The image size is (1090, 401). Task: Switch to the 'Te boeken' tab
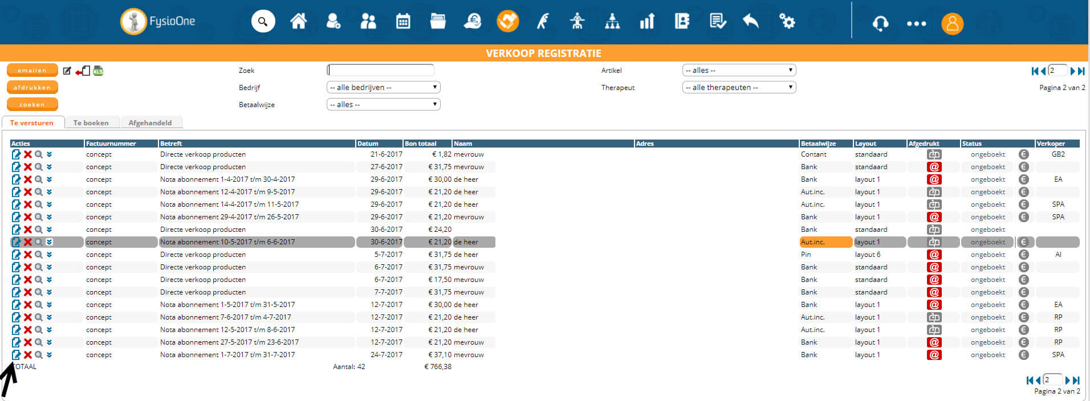coord(91,122)
